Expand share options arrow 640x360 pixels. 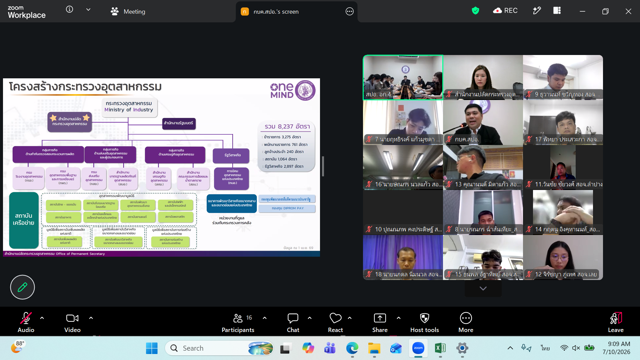click(x=399, y=318)
